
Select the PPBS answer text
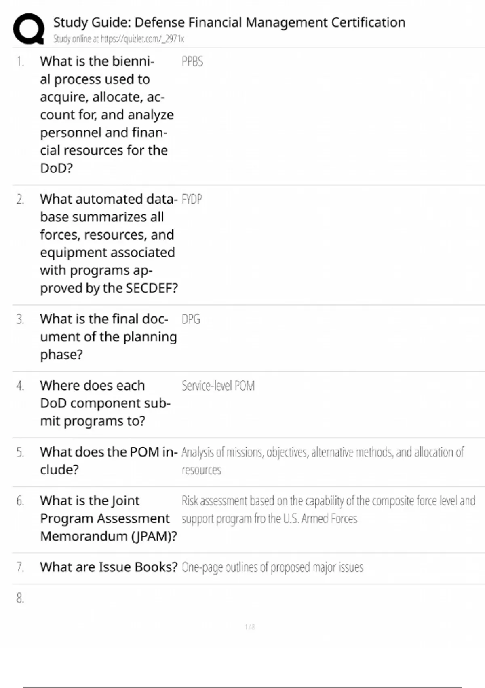192,62
